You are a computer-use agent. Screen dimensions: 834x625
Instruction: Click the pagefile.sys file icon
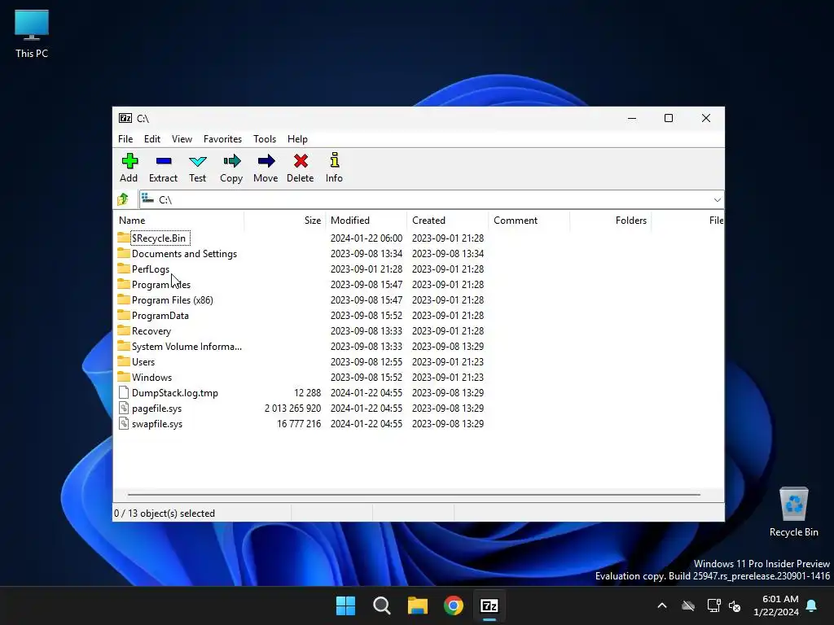tap(124, 408)
